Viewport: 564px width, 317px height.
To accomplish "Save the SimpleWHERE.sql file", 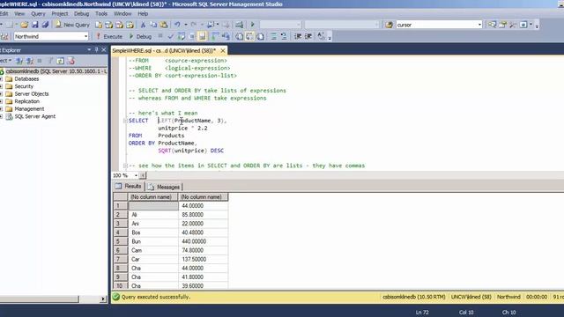I will tap(35, 25).
